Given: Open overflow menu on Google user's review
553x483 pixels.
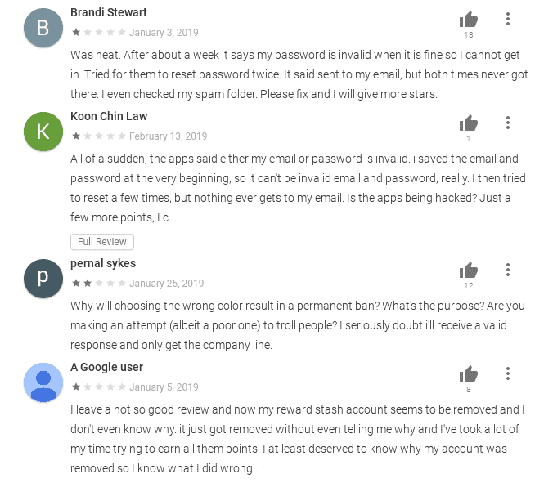Looking at the screenshot, I should click(508, 373).
